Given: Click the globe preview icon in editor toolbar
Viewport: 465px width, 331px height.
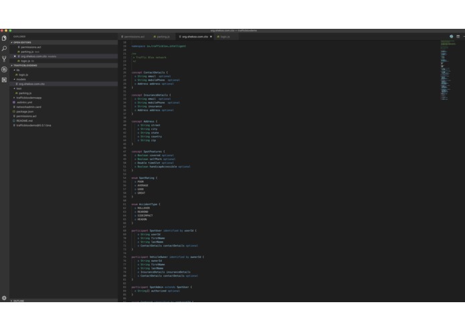Looking at the screenshot, I should 452,36.
